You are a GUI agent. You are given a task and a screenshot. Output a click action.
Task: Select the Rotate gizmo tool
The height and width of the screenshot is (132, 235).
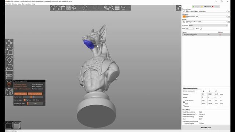(x=9, y=59)
